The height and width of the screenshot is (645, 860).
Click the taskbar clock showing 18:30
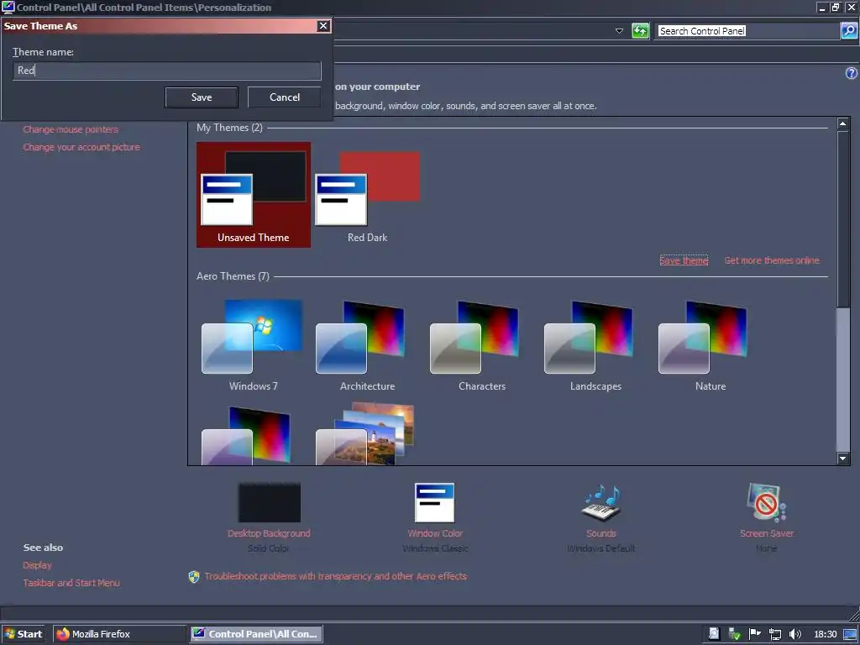point(825,635)
